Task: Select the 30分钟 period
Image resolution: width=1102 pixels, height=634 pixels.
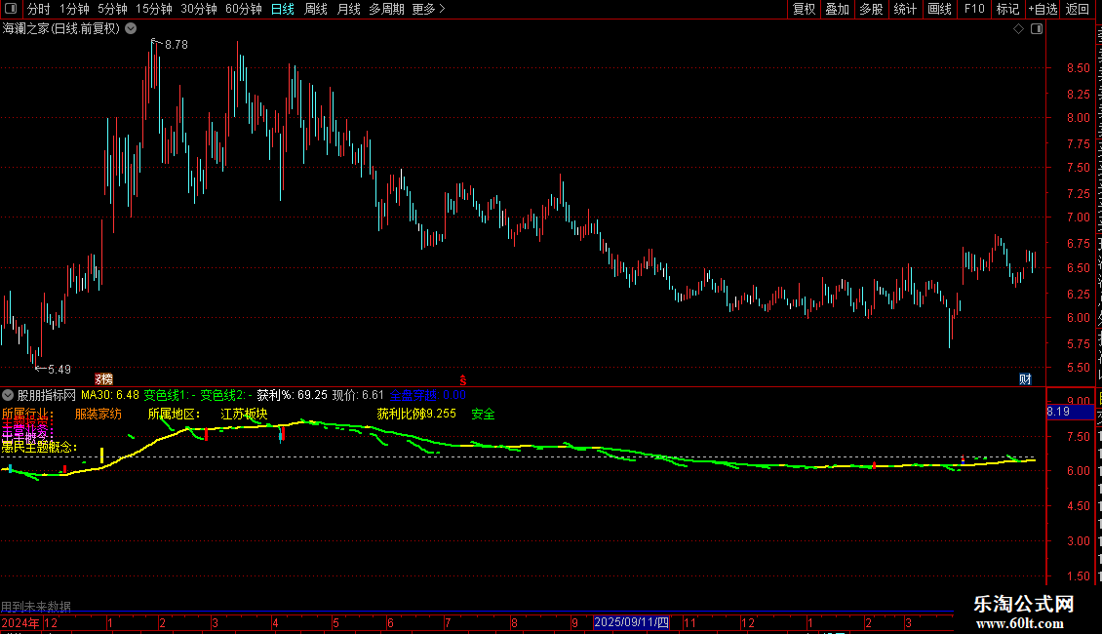Action: point(199,9)
